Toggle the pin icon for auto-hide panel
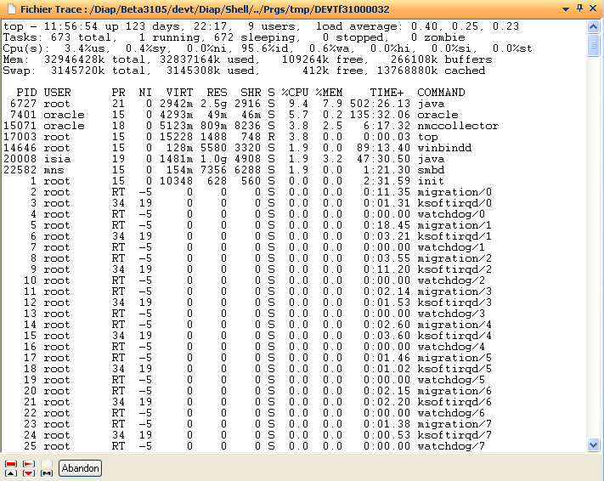The height and width of the screenshot is (481, 604). (579, 8)
